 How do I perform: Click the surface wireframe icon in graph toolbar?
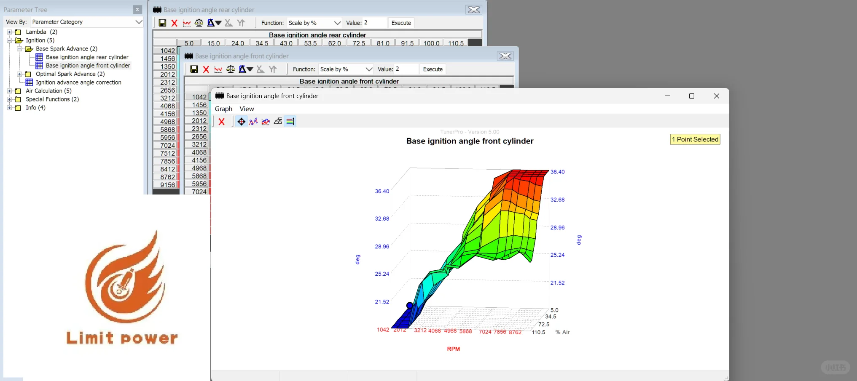click(278, 122)
